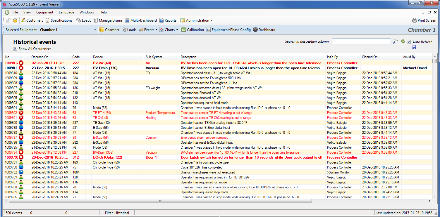The height and width of the screenshot is (217, 440).
Task: Open the Multi-Dashboard view
Action: coord(141,20)
